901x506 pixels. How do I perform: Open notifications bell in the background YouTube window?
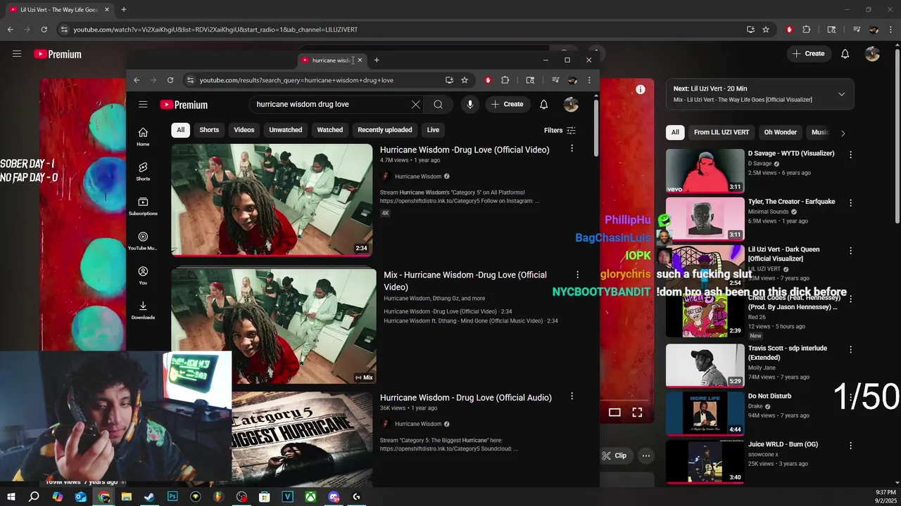845,53
